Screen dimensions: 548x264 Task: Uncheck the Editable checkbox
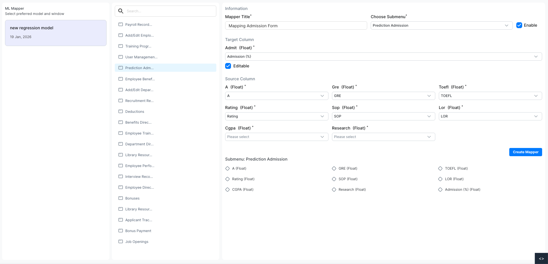coord(228,66)
